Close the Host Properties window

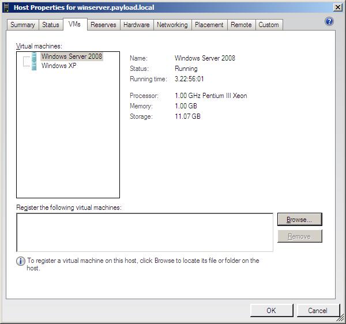(337, 7)
